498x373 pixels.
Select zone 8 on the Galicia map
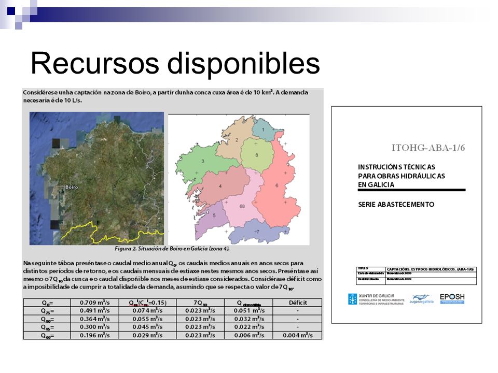pyautogui.click(x=257, y=155)
